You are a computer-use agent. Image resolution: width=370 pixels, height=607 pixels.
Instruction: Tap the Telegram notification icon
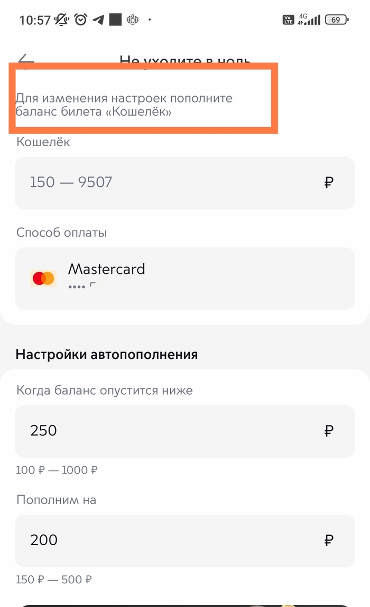point(98,20)
